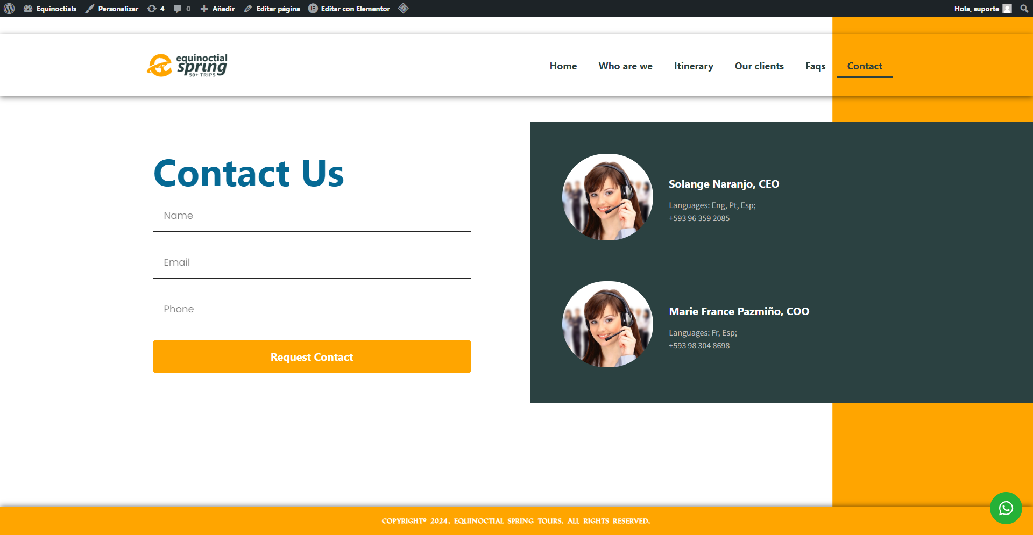Click the comments bubble icon in the admin bar
1033x535 pixels.
coord(181,9)
